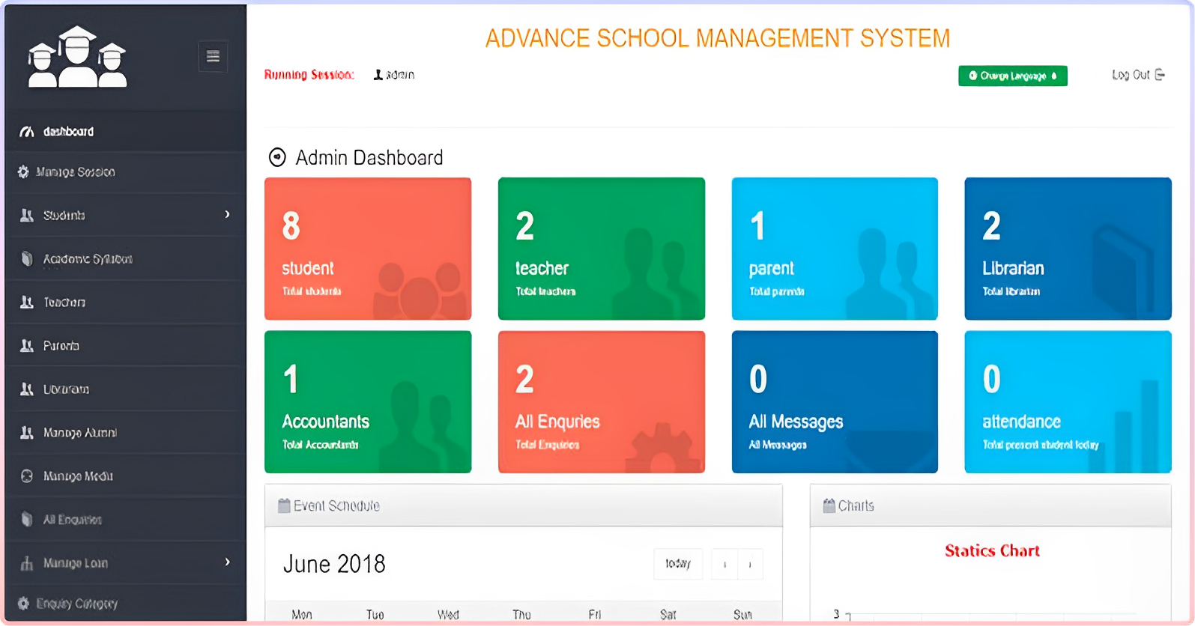Click the Academic Syllabus icon

(x=27, y=259)
